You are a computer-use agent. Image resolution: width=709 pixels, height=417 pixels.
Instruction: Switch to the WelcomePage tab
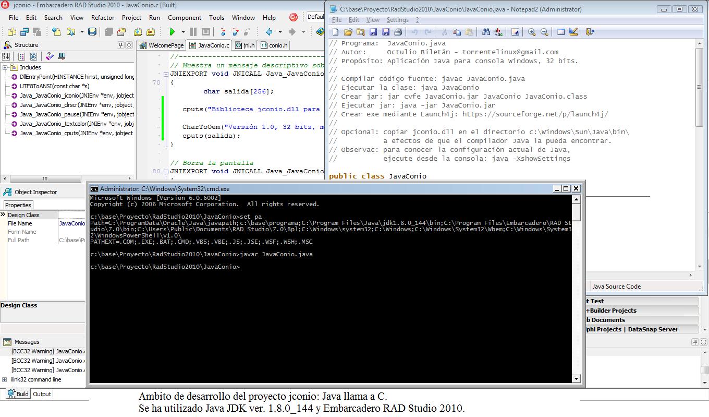[x=162, y=45]
